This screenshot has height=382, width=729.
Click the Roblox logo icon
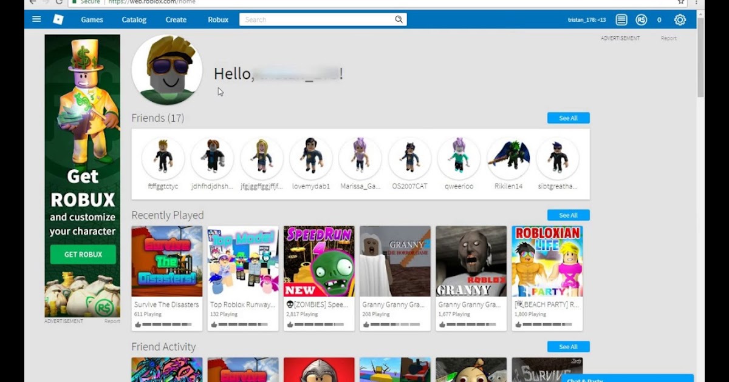click(x=58, y=19)
